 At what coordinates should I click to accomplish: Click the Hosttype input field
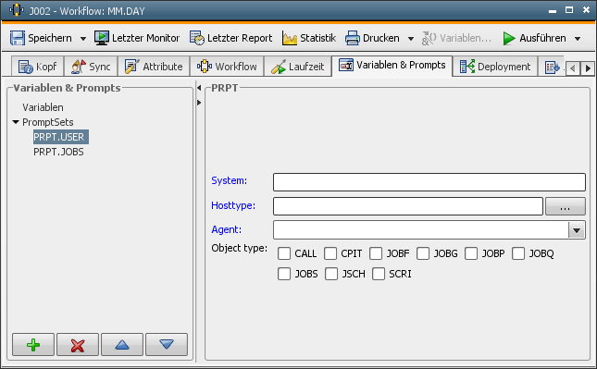[408, 206]
